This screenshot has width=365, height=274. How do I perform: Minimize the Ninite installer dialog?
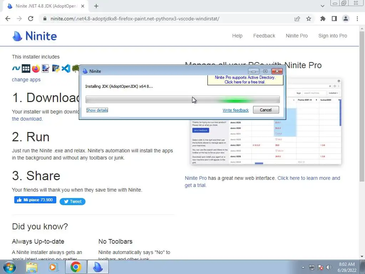[x=254, y=71]
